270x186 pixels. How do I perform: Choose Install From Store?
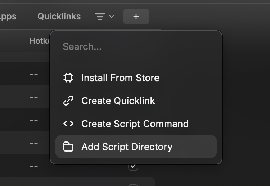(x=136, y=78)
